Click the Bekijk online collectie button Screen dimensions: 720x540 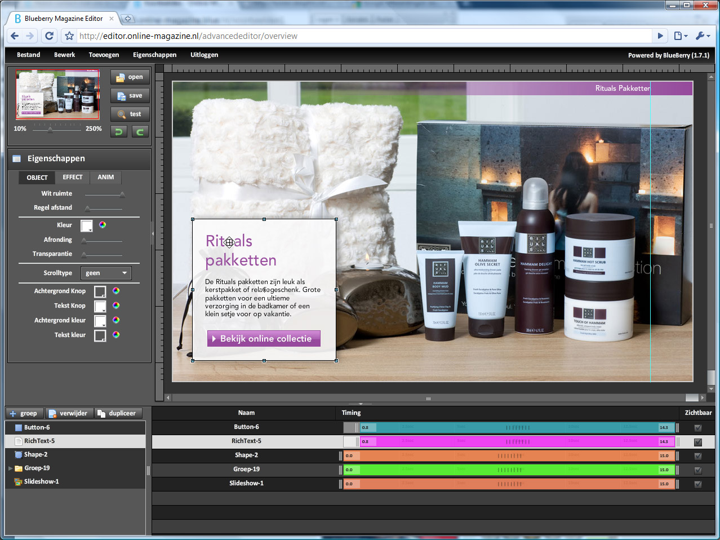(264, 339)
